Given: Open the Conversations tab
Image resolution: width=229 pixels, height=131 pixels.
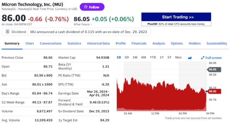Looking at the screenshot, I should 51,44.
